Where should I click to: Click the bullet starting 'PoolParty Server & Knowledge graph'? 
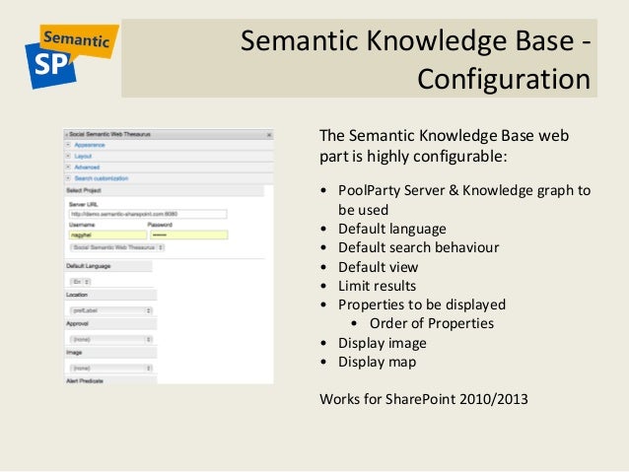464,200
